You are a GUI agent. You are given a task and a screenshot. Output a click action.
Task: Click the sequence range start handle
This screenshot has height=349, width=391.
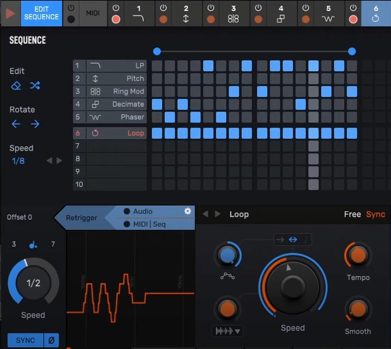(x=157, y=51)
